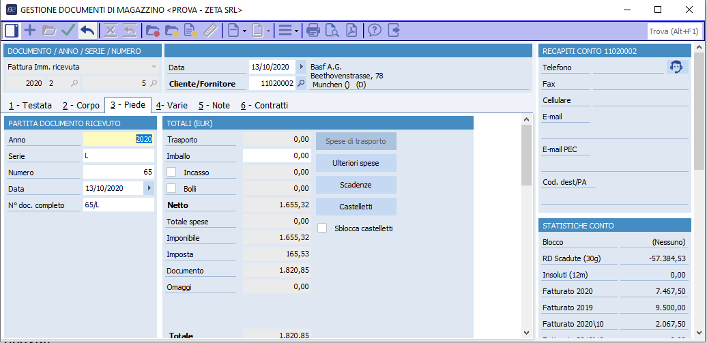Open the 5 - Note tab
This screenshot has width=707, height=343.
coord(214,106)
